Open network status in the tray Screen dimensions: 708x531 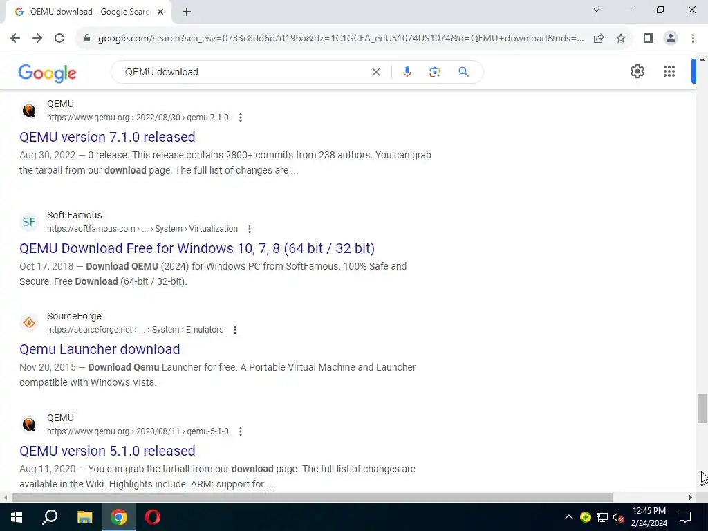[602, 517]
